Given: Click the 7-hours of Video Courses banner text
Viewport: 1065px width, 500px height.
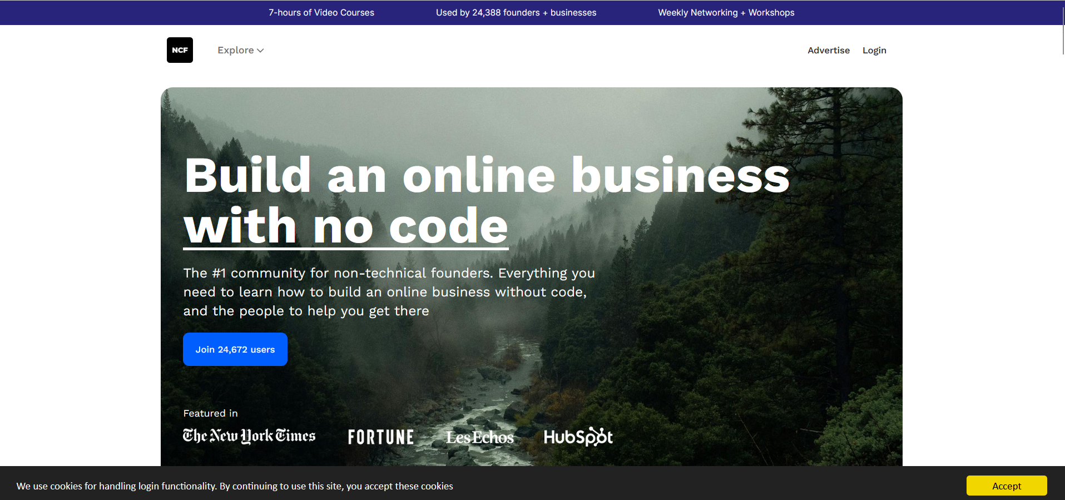Looking at the screenshot, I should 321,12.
